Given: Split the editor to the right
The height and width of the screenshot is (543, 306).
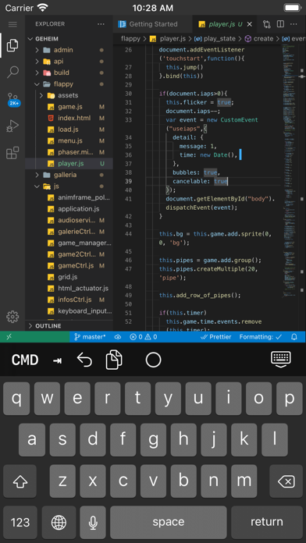Looking at the screenshot, I should pos(280,24).
